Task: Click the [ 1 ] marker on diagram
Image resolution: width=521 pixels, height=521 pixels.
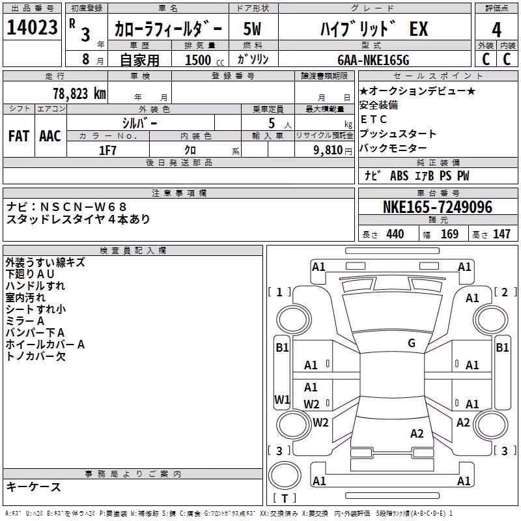Action: click(279, 292)
